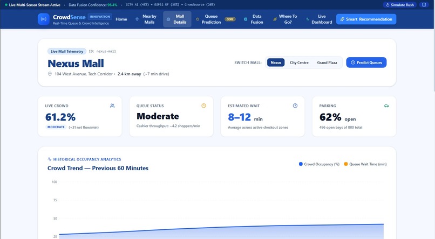Click the CrowdSense broadcast logo icon
This screenshot has height=239, width=435.
(x=44, y=19)
